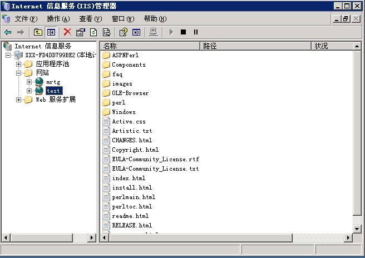Select Internet 信息服务 root node

pos(43,46)
